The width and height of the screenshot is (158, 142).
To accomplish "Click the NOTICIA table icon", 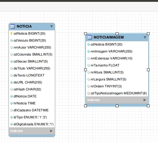I will click(x=13, y=26).
